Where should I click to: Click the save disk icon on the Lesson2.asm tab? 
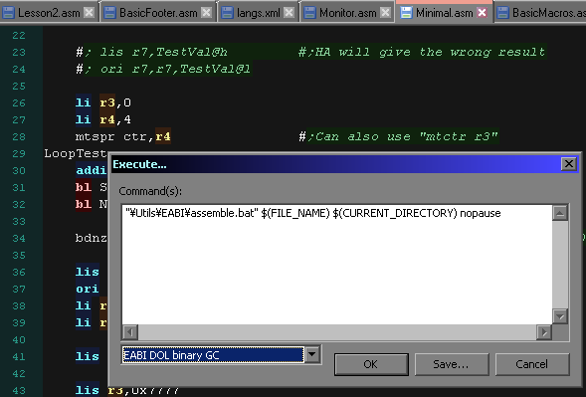(8, 13)
